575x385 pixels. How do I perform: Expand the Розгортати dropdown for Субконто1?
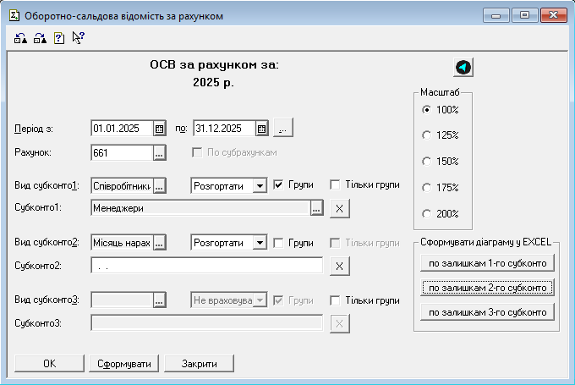pyautogui.click(x=260, y=185)
